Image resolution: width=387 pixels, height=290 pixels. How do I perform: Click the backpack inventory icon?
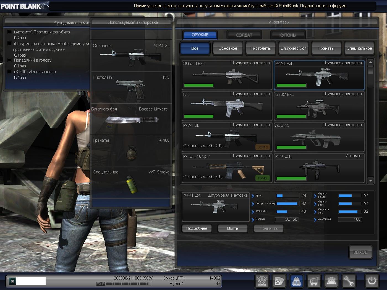click(x=296, y=281)
